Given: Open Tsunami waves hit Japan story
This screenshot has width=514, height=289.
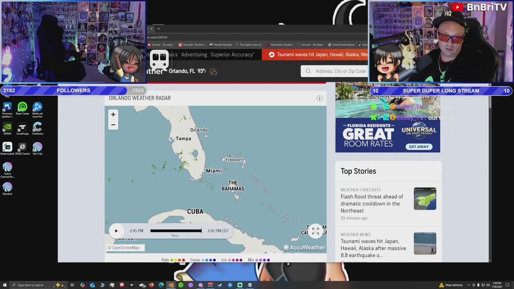Looking at the screenshot, I should (x=373, y=248).
